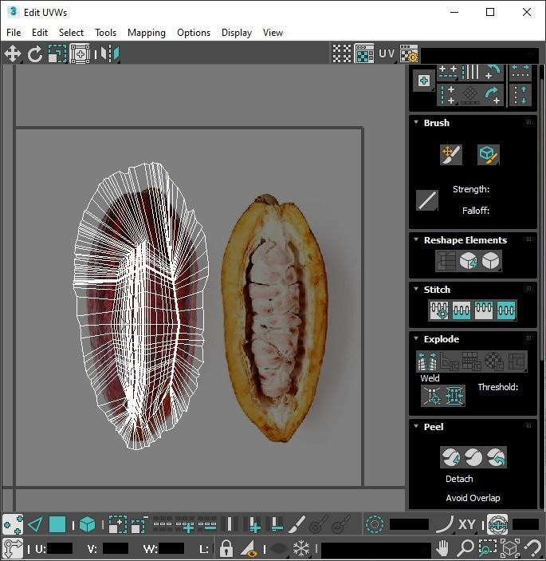Click the Pan view hand icon
Screen dimensions: 546x561
click(x=442, y=547)
